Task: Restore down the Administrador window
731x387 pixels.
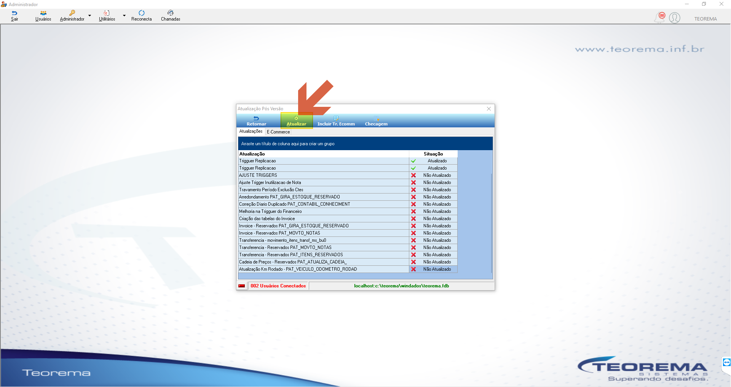Action: (704, 4)
